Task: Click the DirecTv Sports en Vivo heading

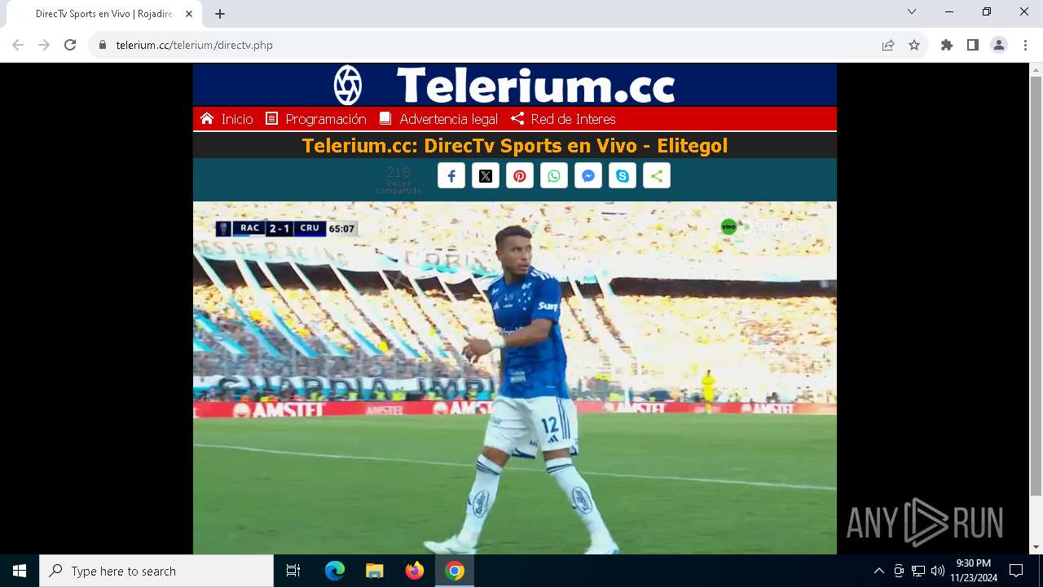Action: 515,146
